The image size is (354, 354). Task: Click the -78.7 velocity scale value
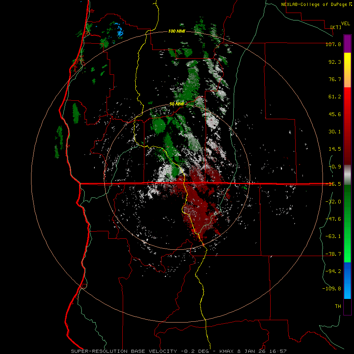[333, 254]
